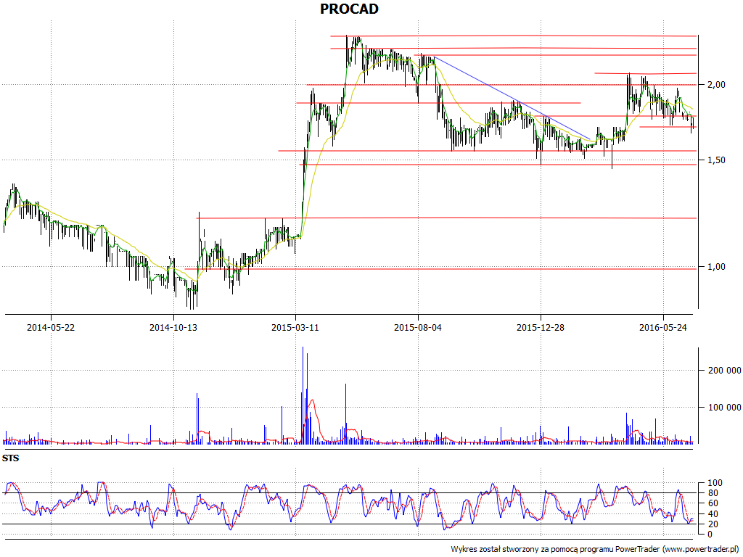Screen dimensions: 743x557
Task: Click the PowerTrader credit text at bottom
Action: coord(596,550)
